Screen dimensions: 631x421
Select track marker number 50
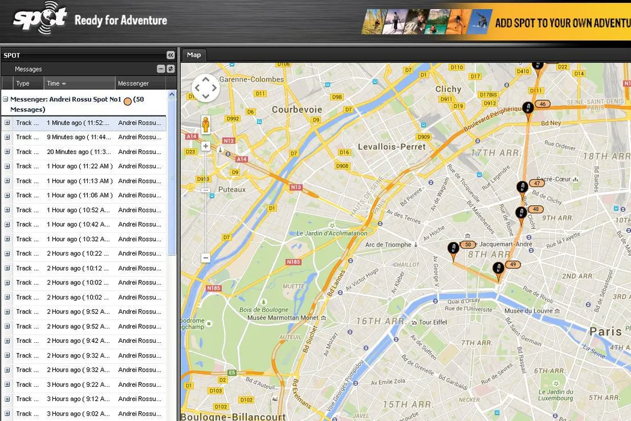point(453,249)
